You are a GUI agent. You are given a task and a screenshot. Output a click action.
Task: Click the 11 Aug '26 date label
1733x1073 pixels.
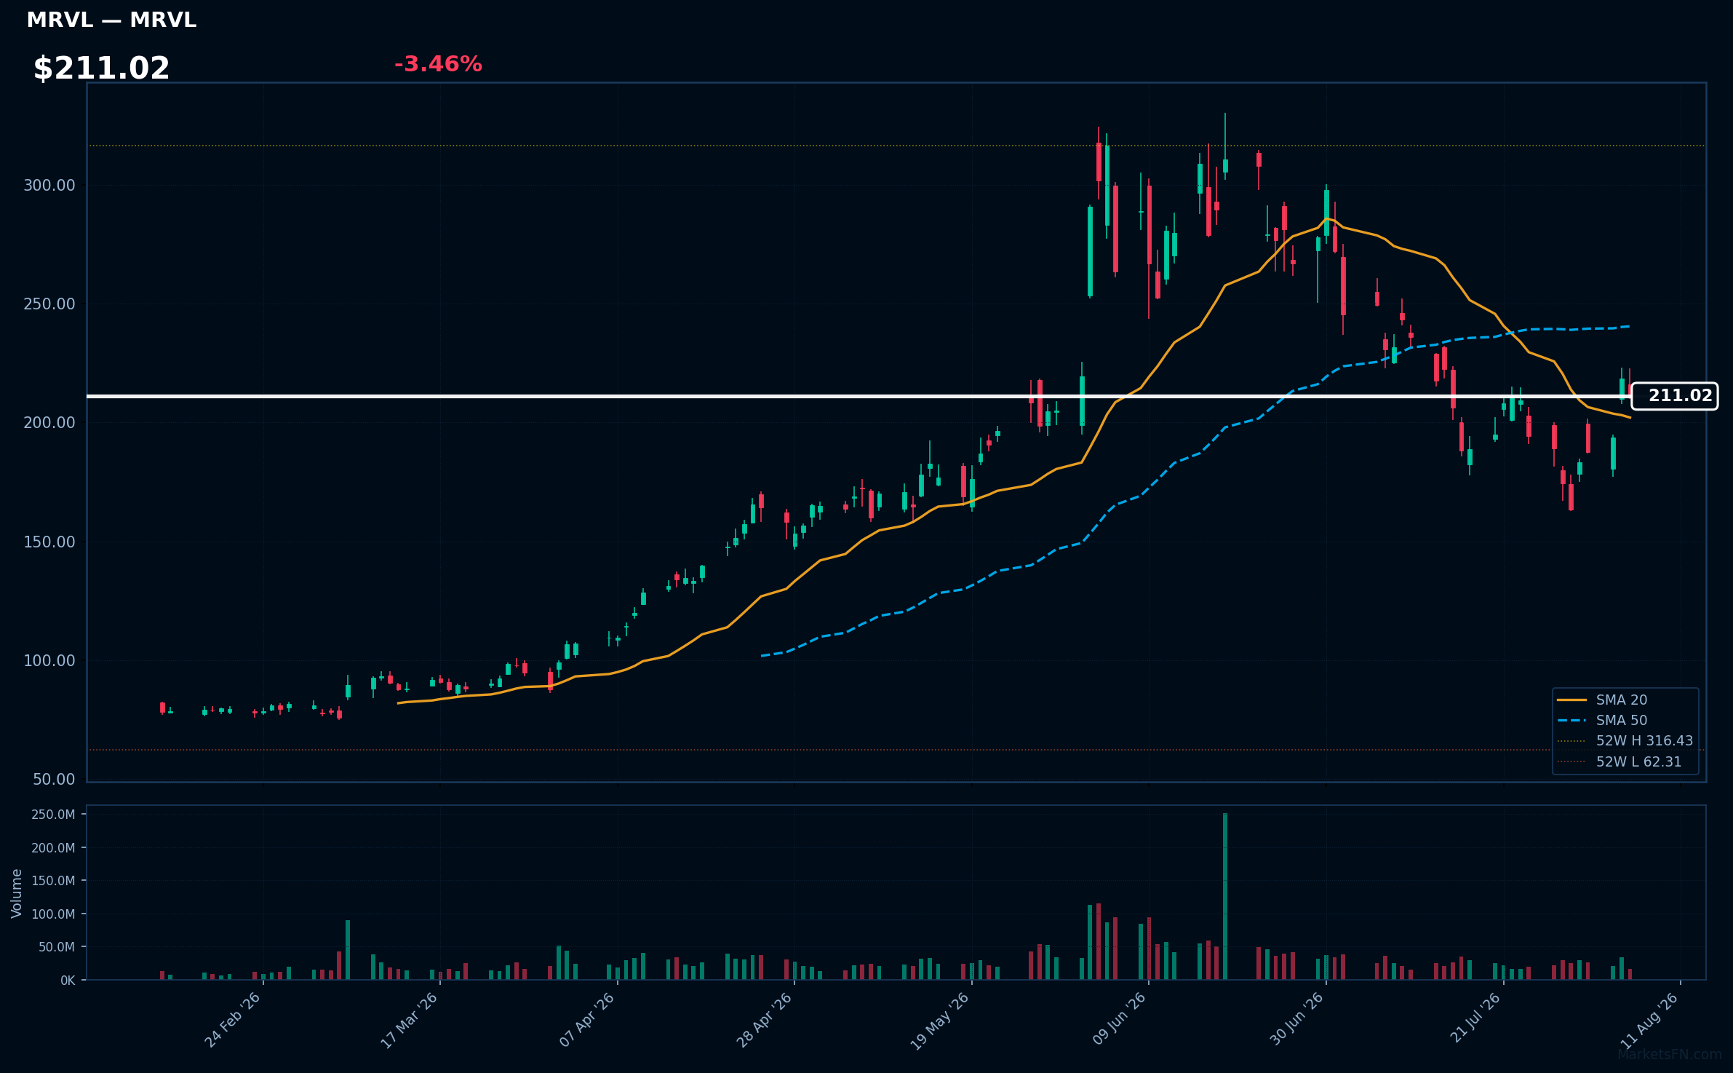(1649, 1020)
